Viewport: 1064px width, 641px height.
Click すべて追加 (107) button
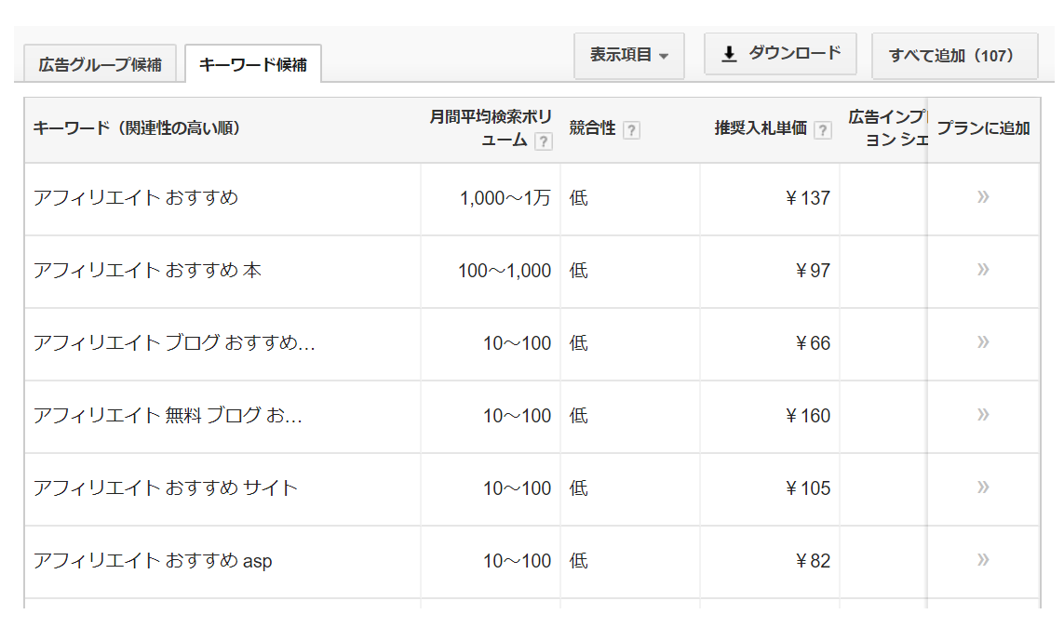click(x=955, y=56)
